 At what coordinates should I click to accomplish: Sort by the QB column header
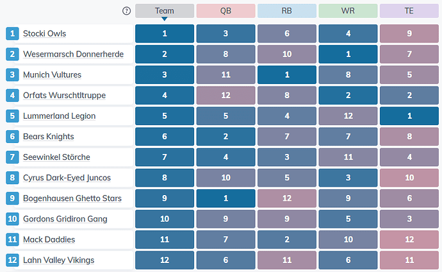tap(225, 11)
